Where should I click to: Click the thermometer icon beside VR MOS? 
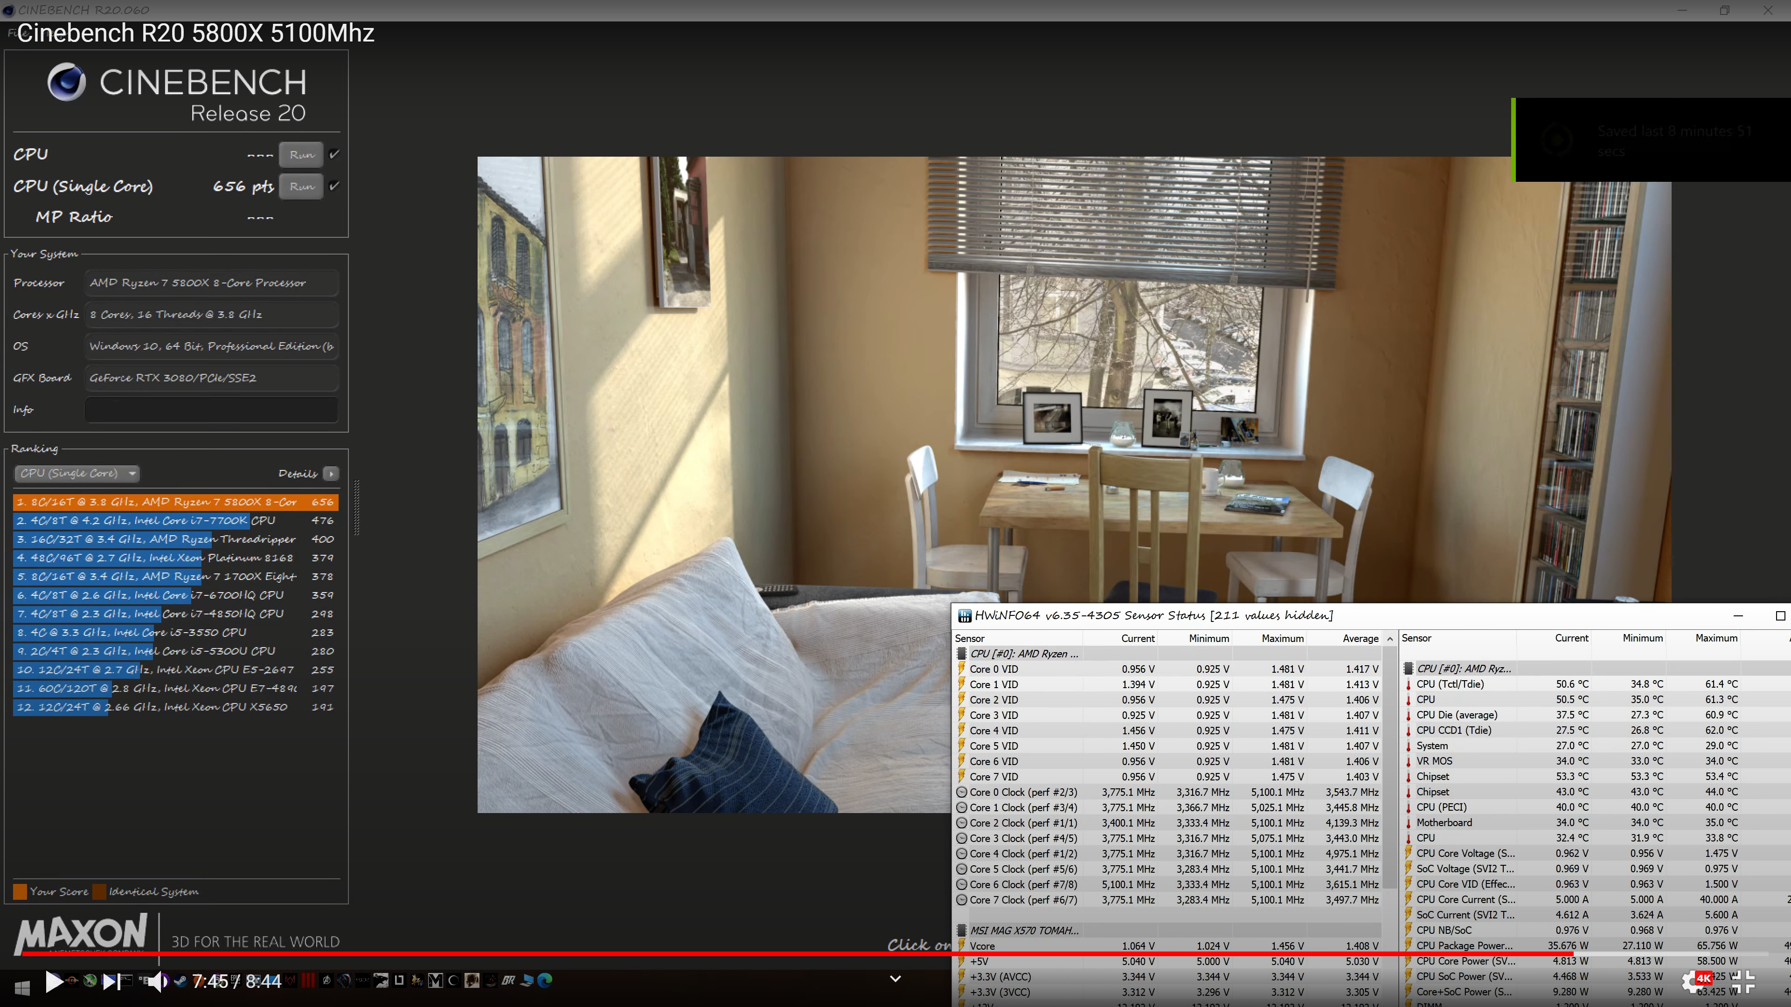[1409, 761]
